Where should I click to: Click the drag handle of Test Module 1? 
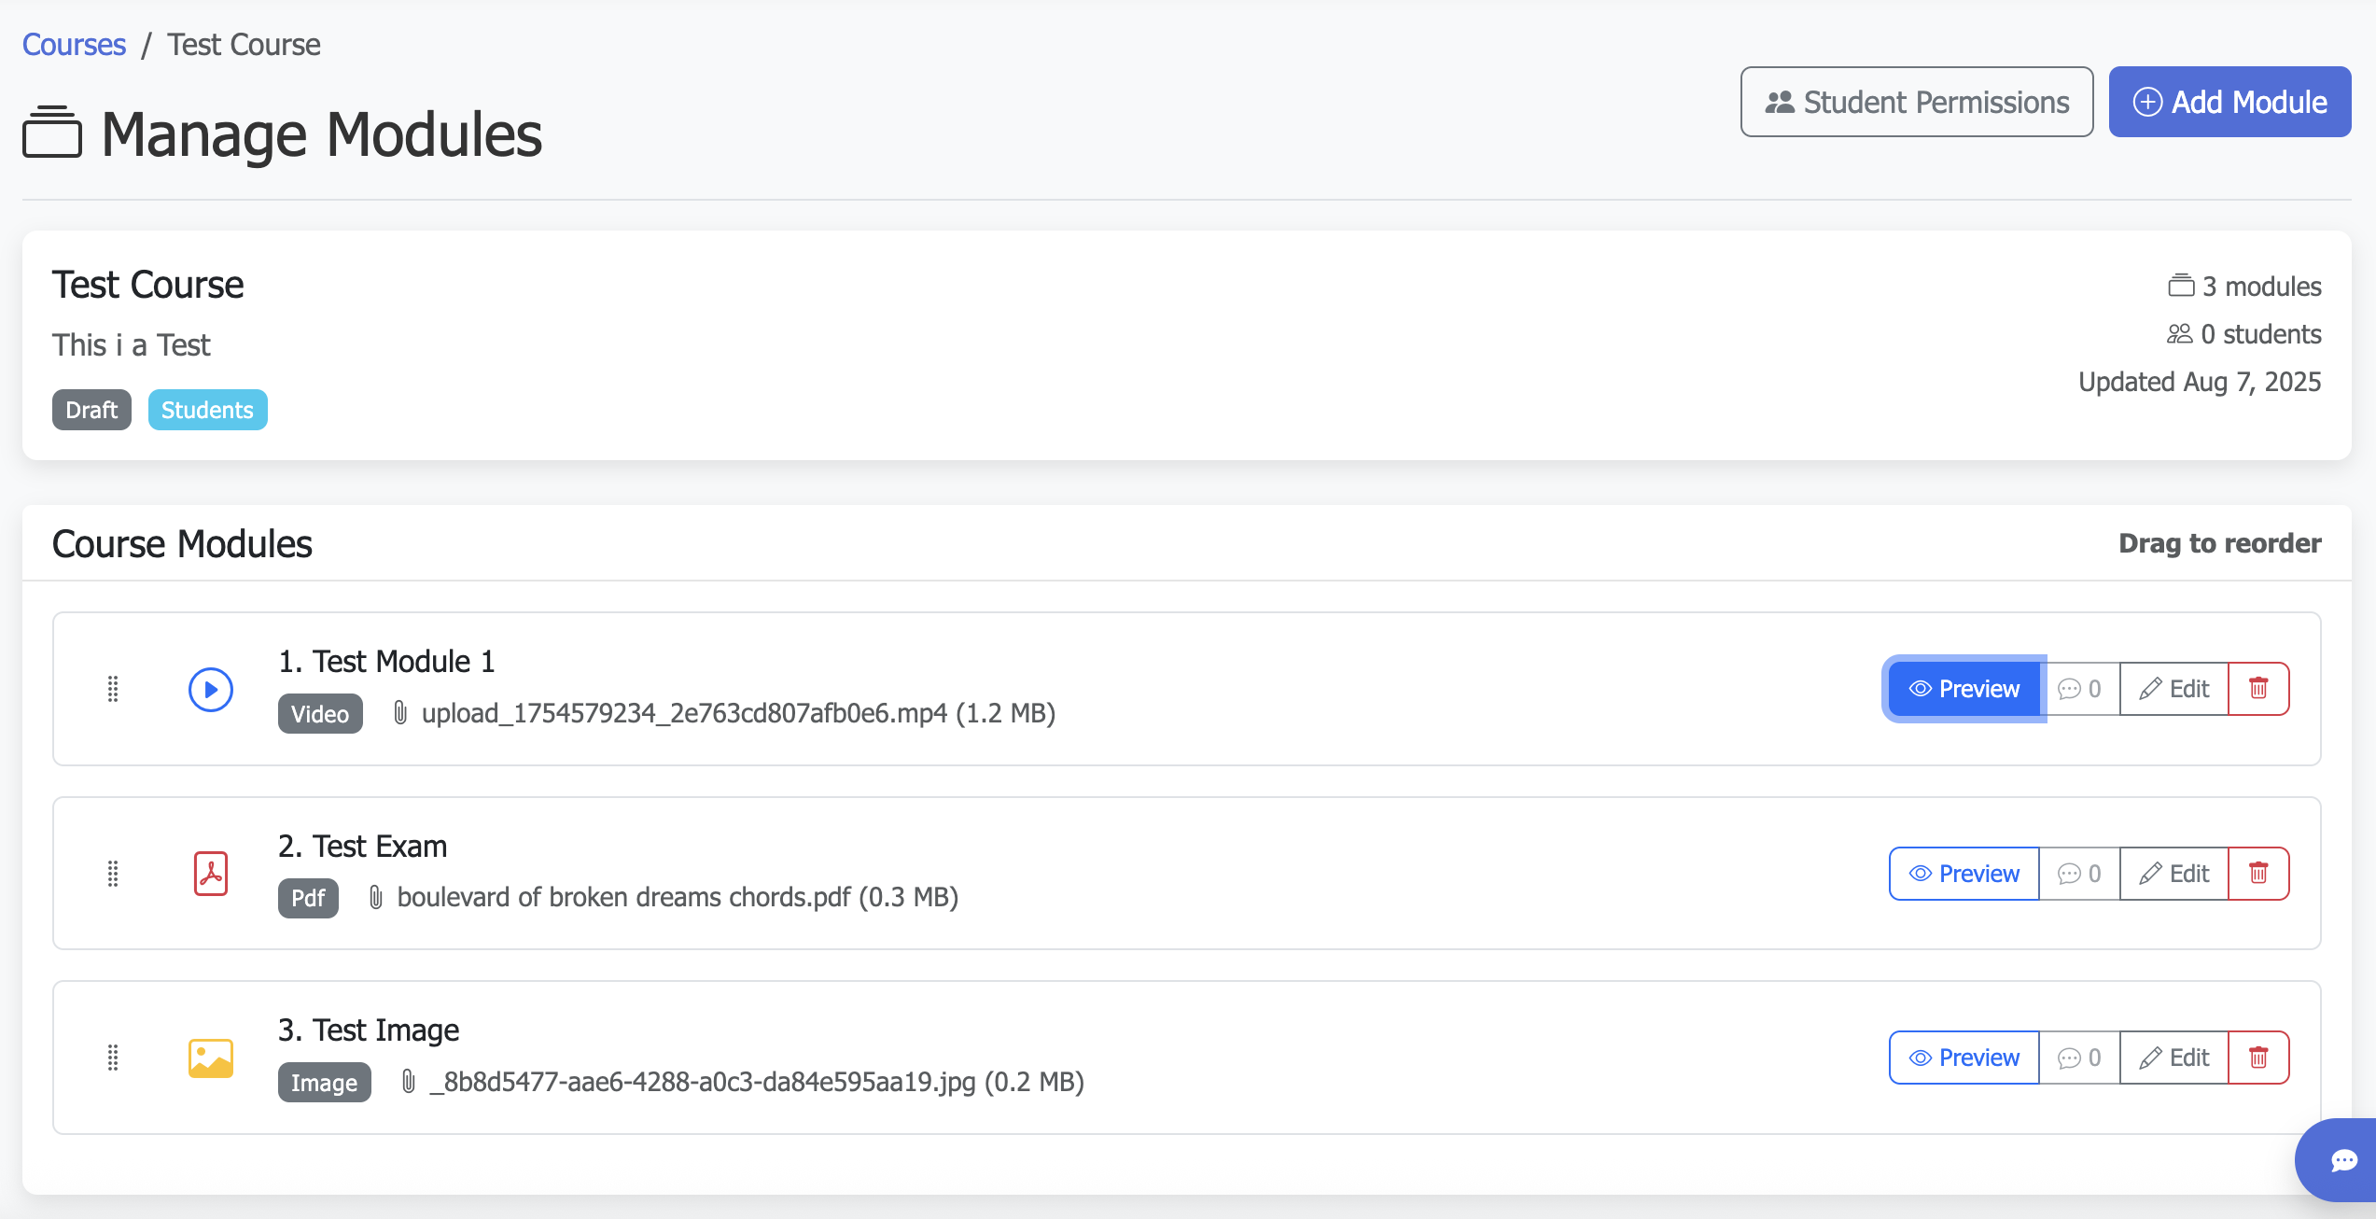click(x=113, y=689)
